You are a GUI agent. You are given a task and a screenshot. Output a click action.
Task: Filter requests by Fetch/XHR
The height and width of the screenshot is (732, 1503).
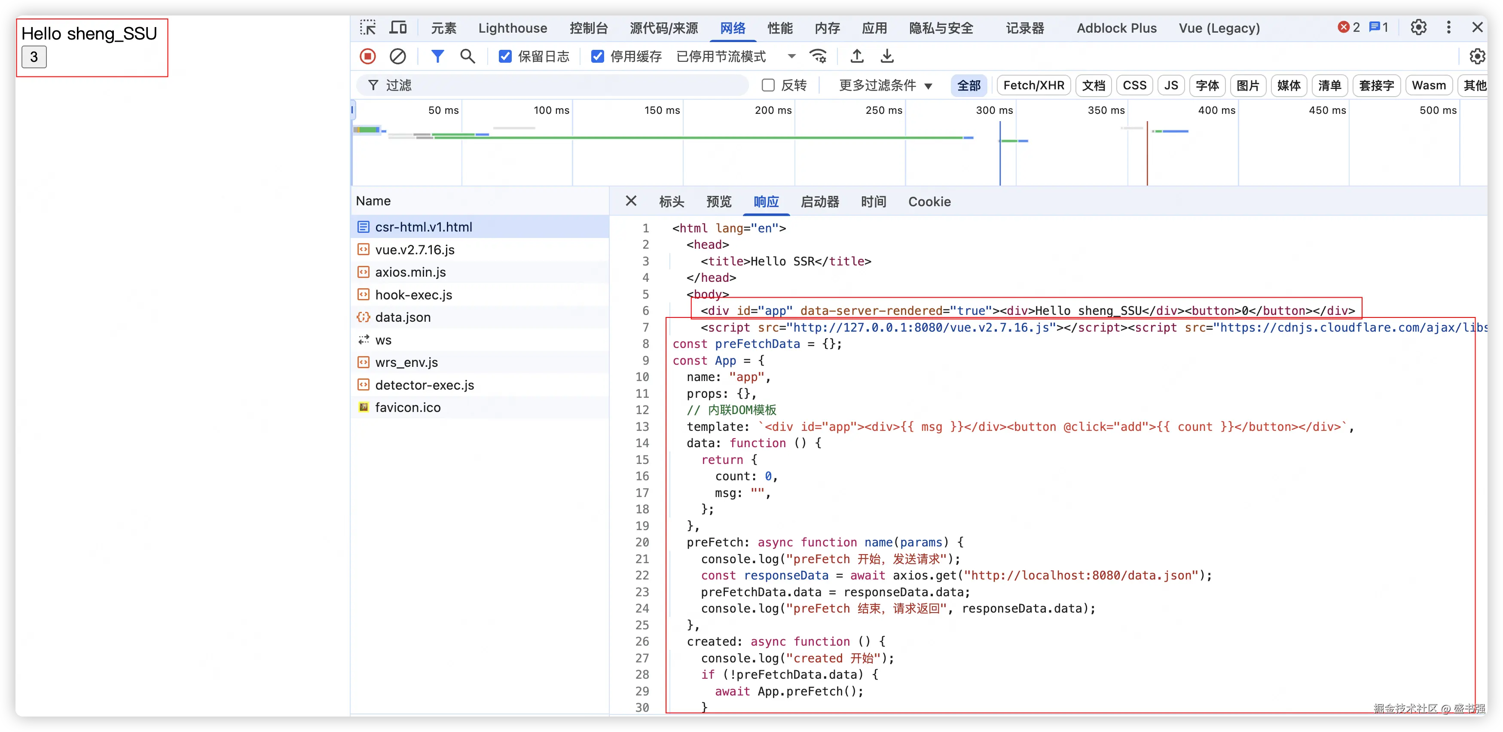tap(1033, 85)
